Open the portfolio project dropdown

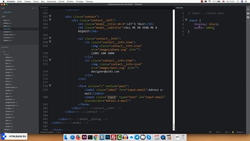[x=5, y=47]
